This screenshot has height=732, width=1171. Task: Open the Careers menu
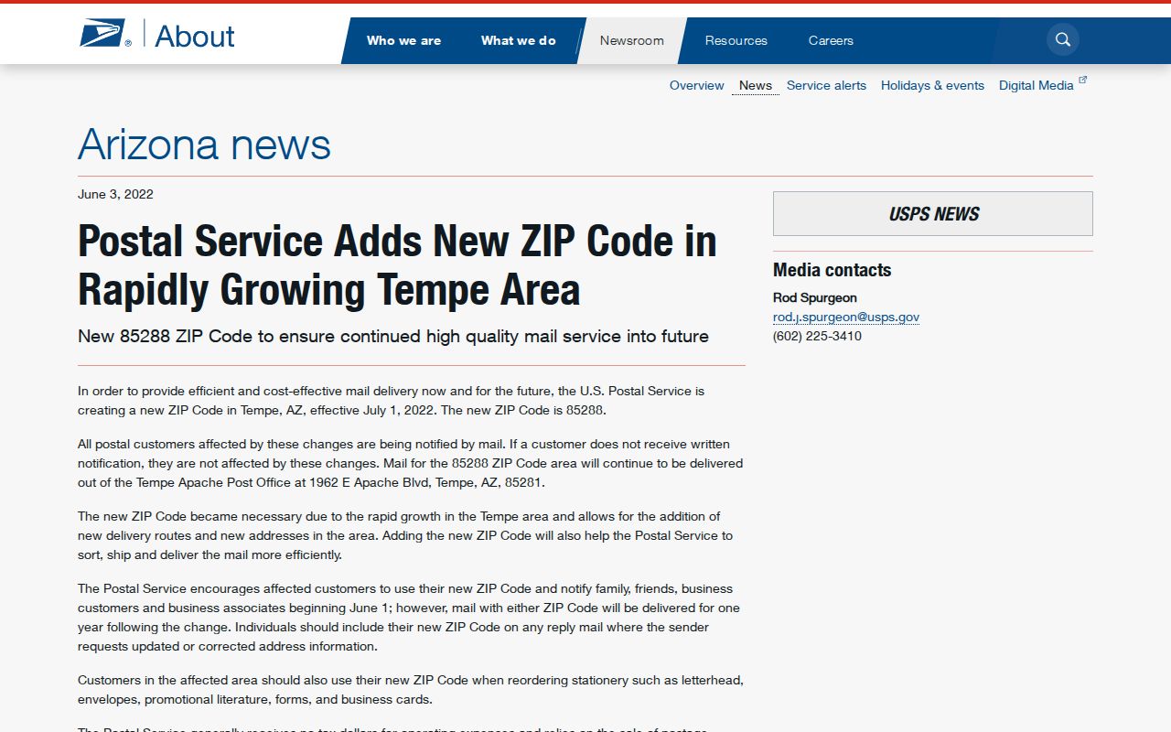(831, 40)
